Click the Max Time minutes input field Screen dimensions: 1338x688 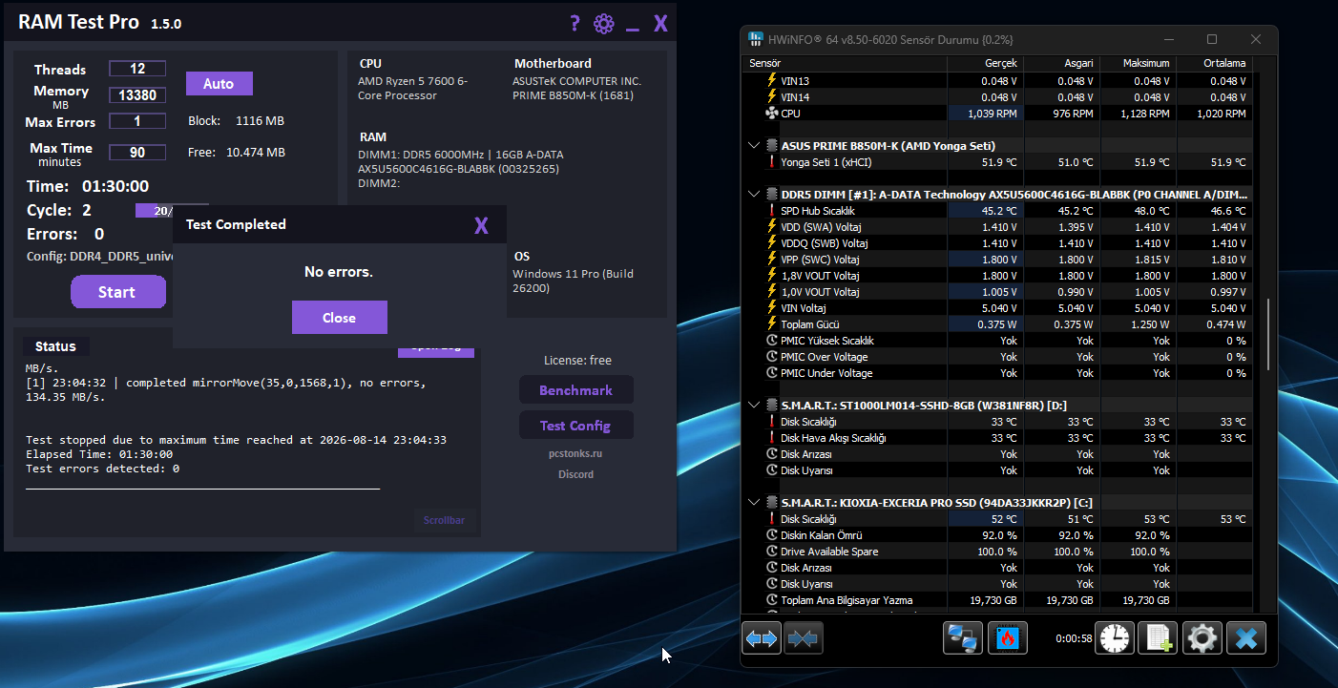(137, 153)
